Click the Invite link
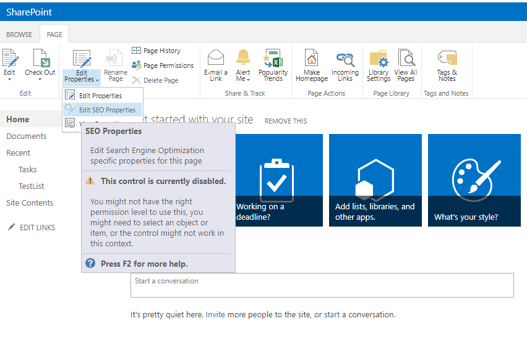527x355 pixels. coord(215,315)
